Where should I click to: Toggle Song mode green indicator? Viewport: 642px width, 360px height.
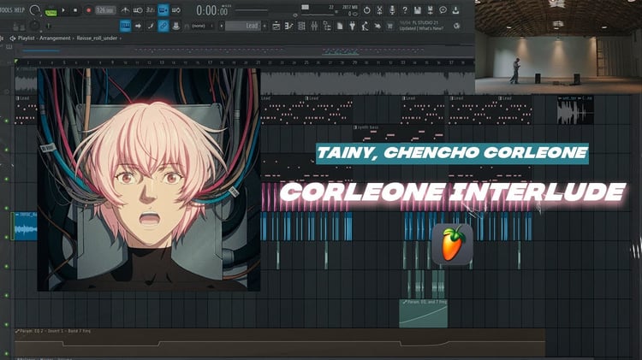[x=51, y=13]
